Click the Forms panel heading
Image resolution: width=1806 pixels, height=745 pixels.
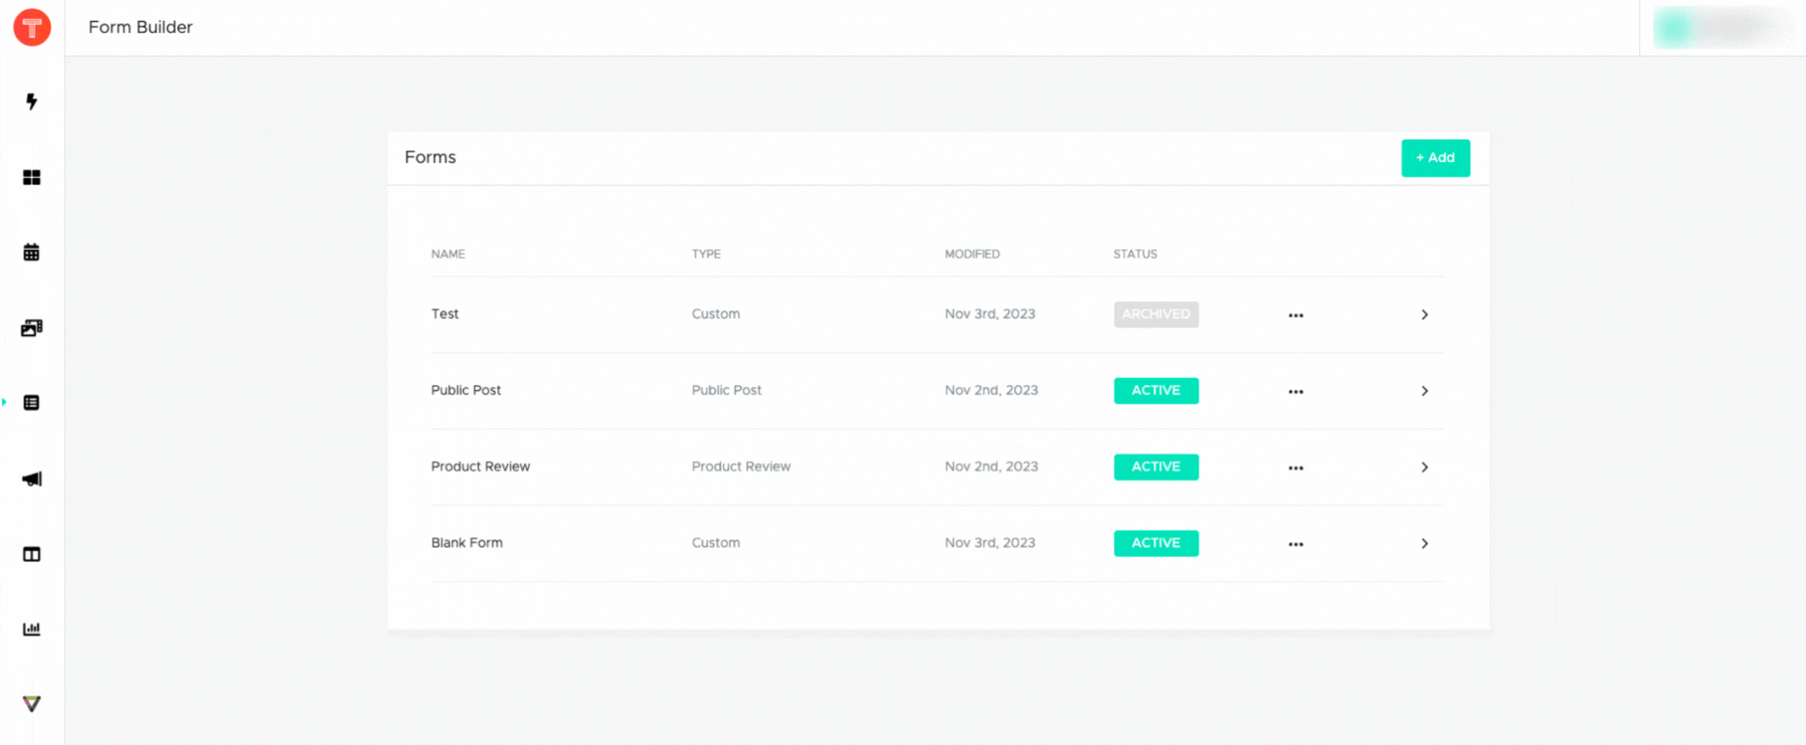[430, 157]
